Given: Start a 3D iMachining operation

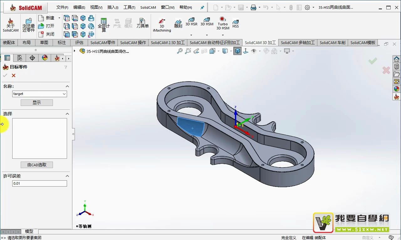Looking at the screenshot, I should click(162, 25).
